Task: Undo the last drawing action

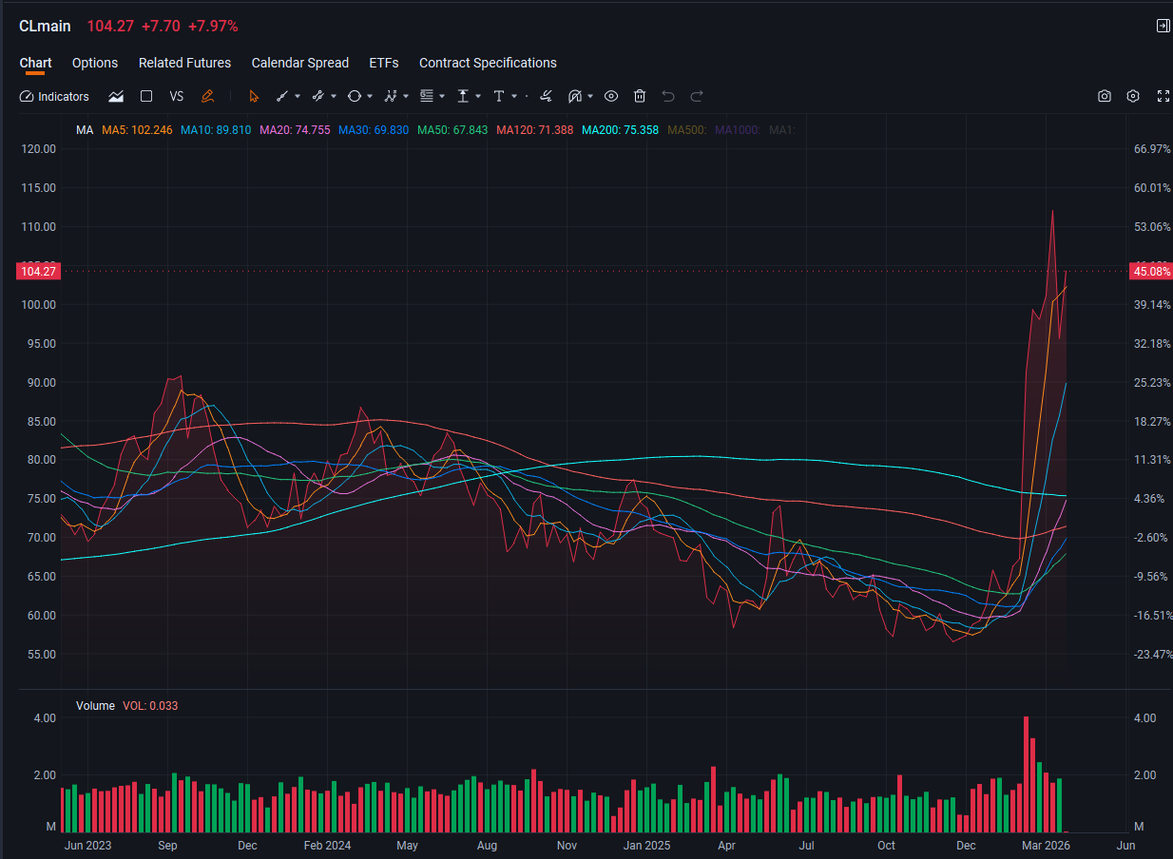Action: click(x=668, y=96)
